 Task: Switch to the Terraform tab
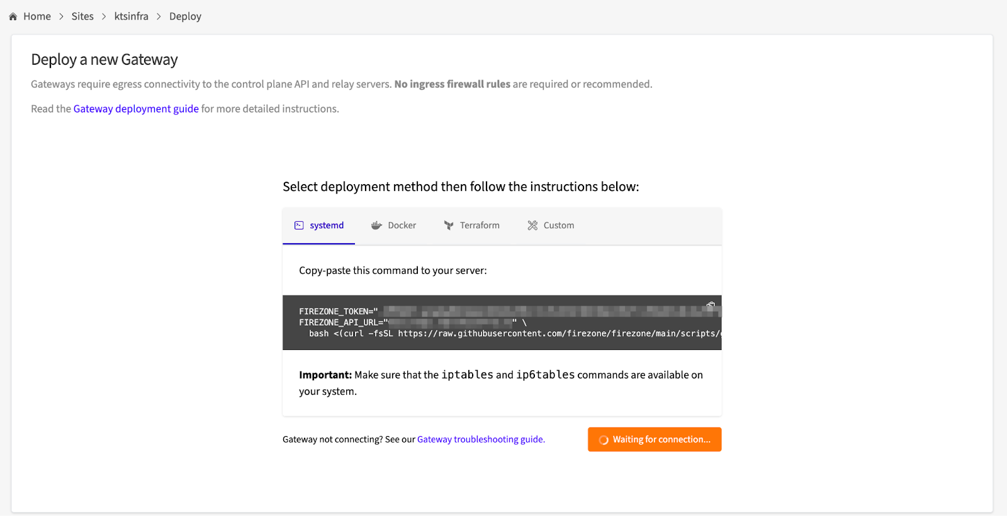click(471, 226)
